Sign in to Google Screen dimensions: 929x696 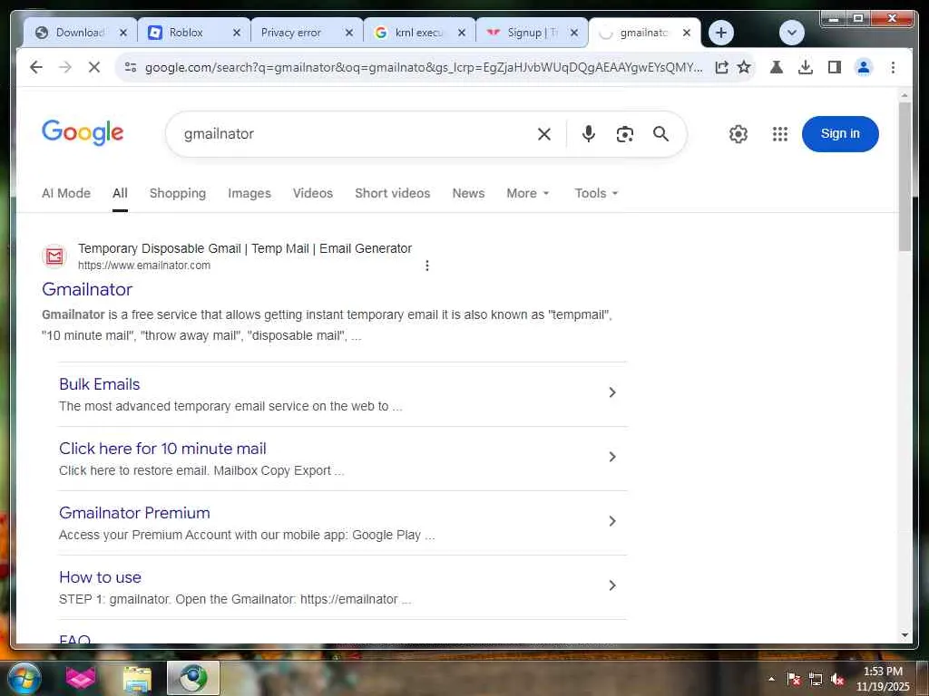click(x=840, y=134)
